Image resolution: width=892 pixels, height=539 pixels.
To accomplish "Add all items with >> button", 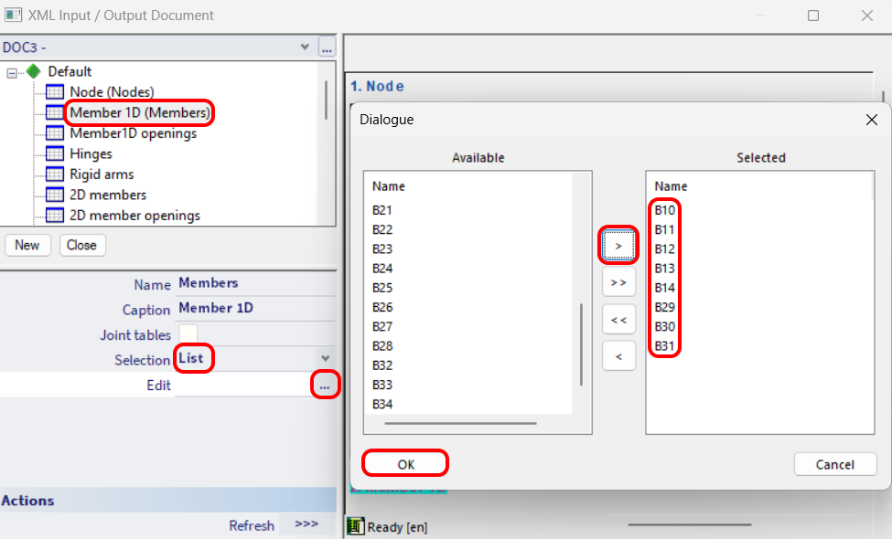I will (x=618, y=282).
